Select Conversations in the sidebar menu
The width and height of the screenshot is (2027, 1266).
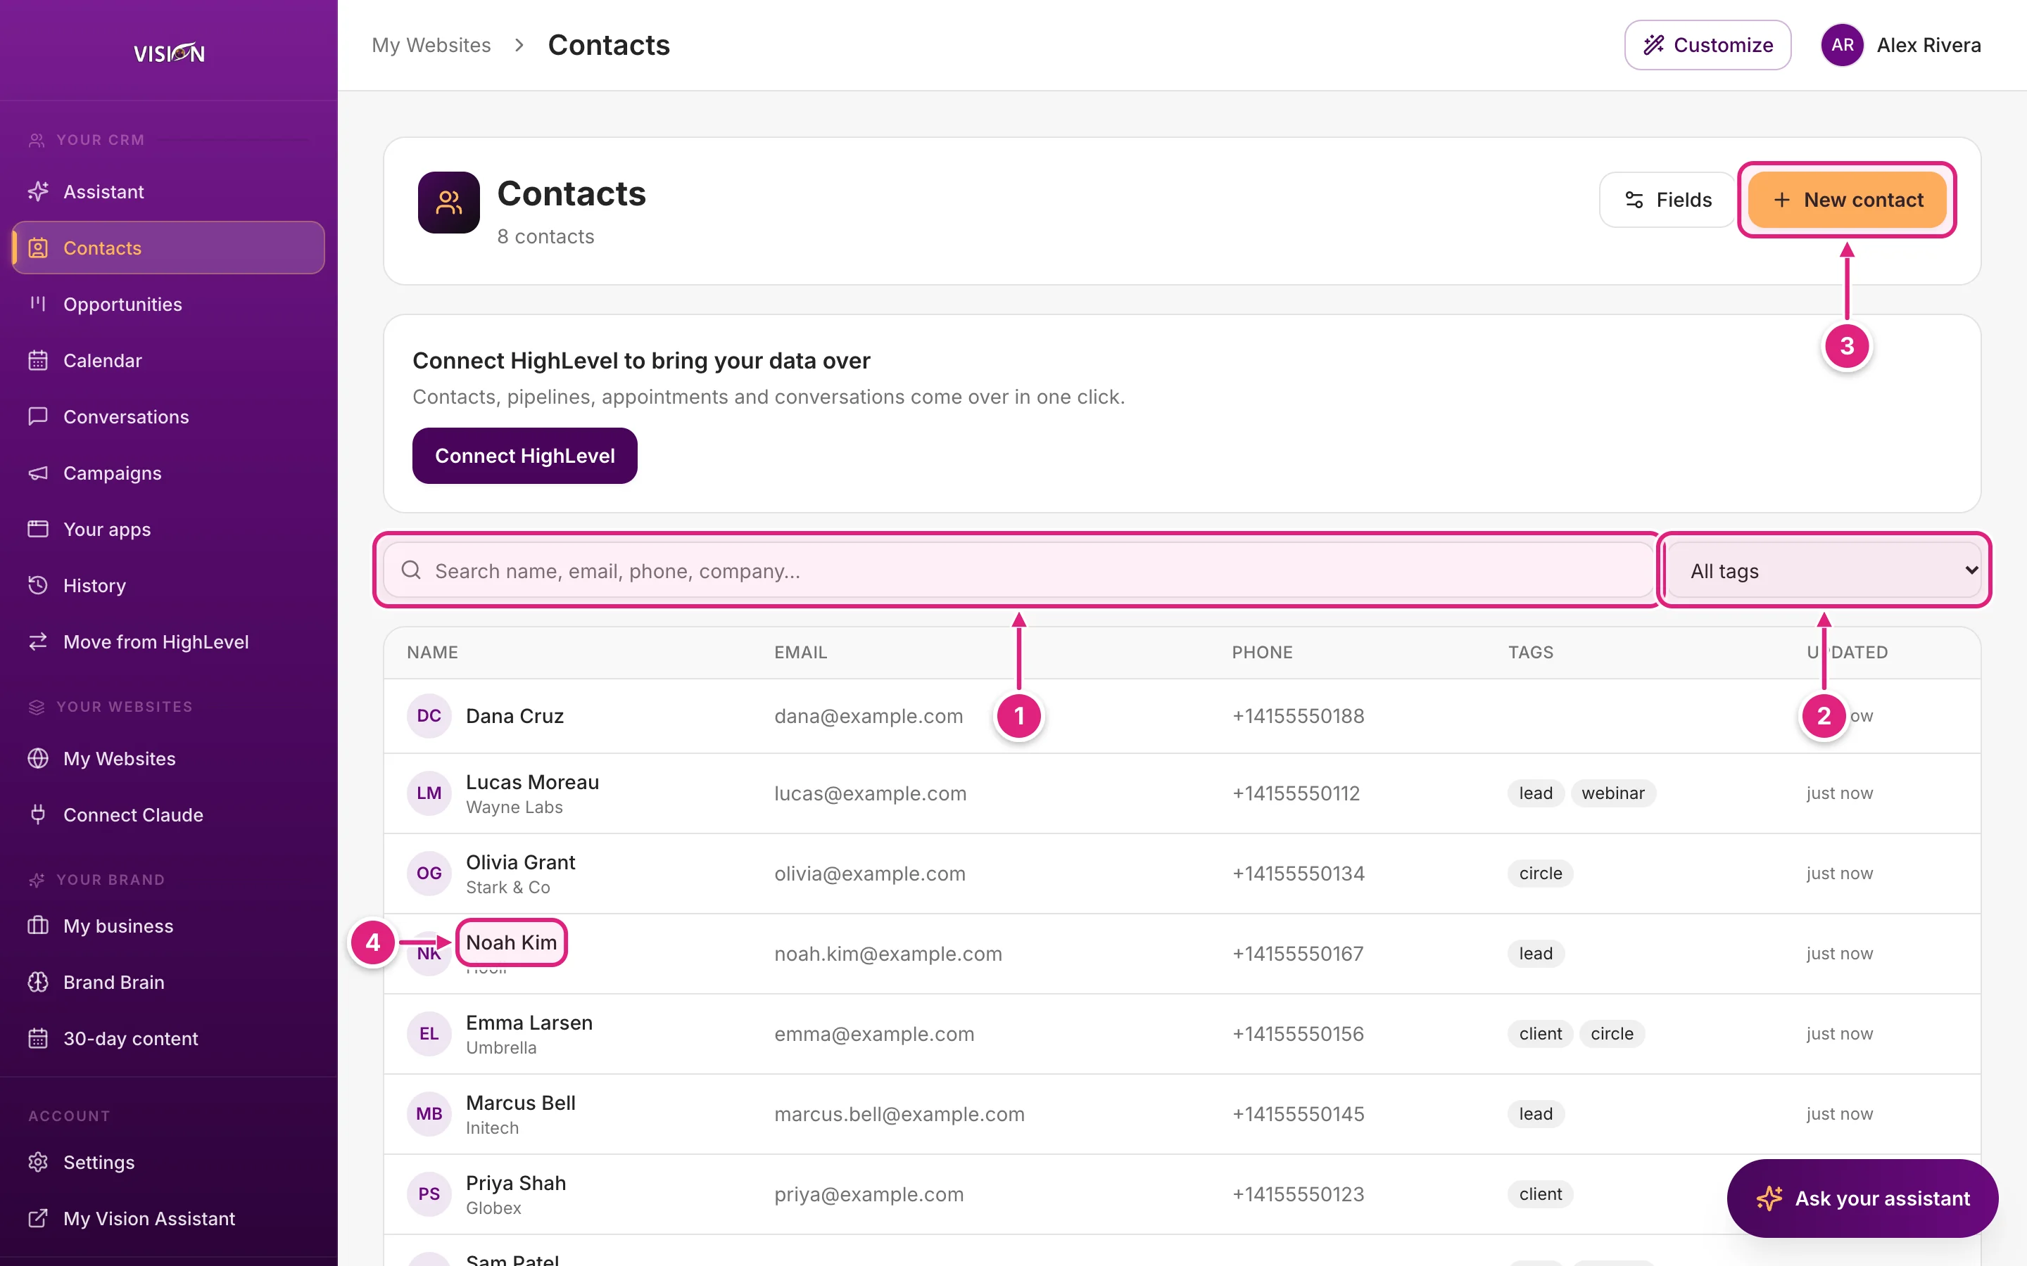tap(168, 416)
